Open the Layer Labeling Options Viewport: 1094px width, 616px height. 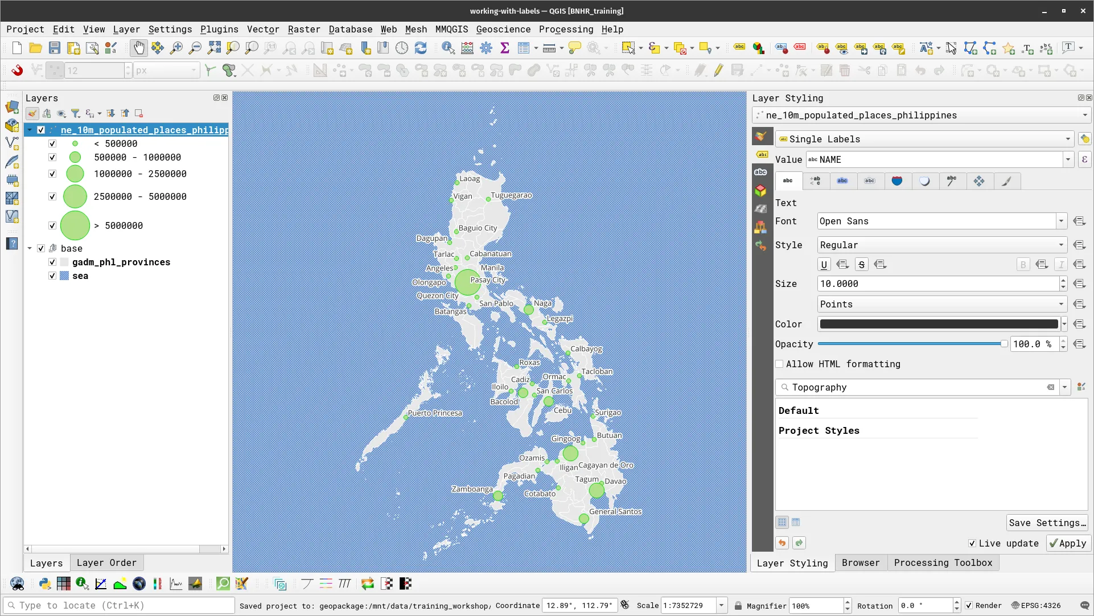(x=739, y=48)
